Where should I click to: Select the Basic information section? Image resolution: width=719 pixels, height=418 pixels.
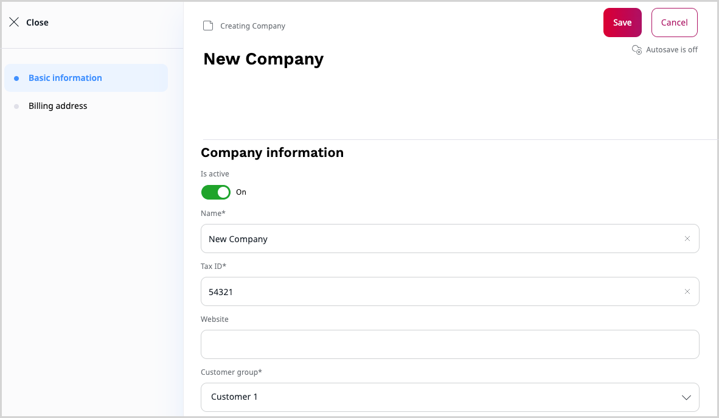click(65, 78)
